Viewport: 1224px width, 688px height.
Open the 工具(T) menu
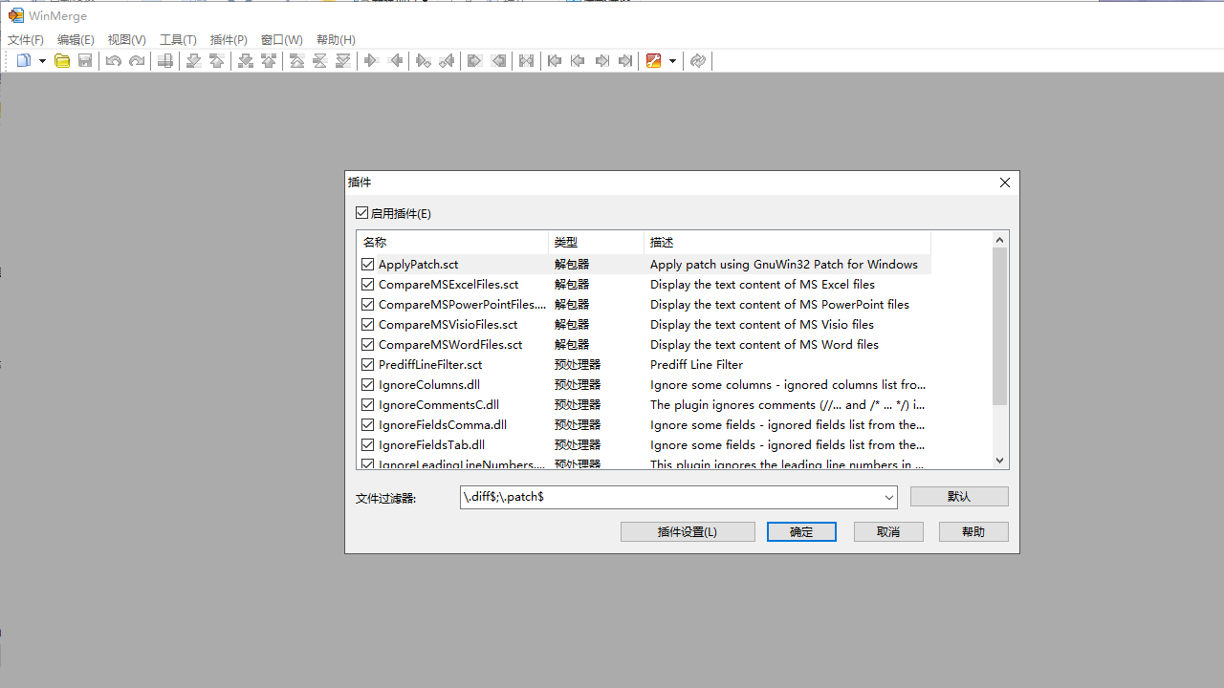pyautogui.click(x=178, y=40)
